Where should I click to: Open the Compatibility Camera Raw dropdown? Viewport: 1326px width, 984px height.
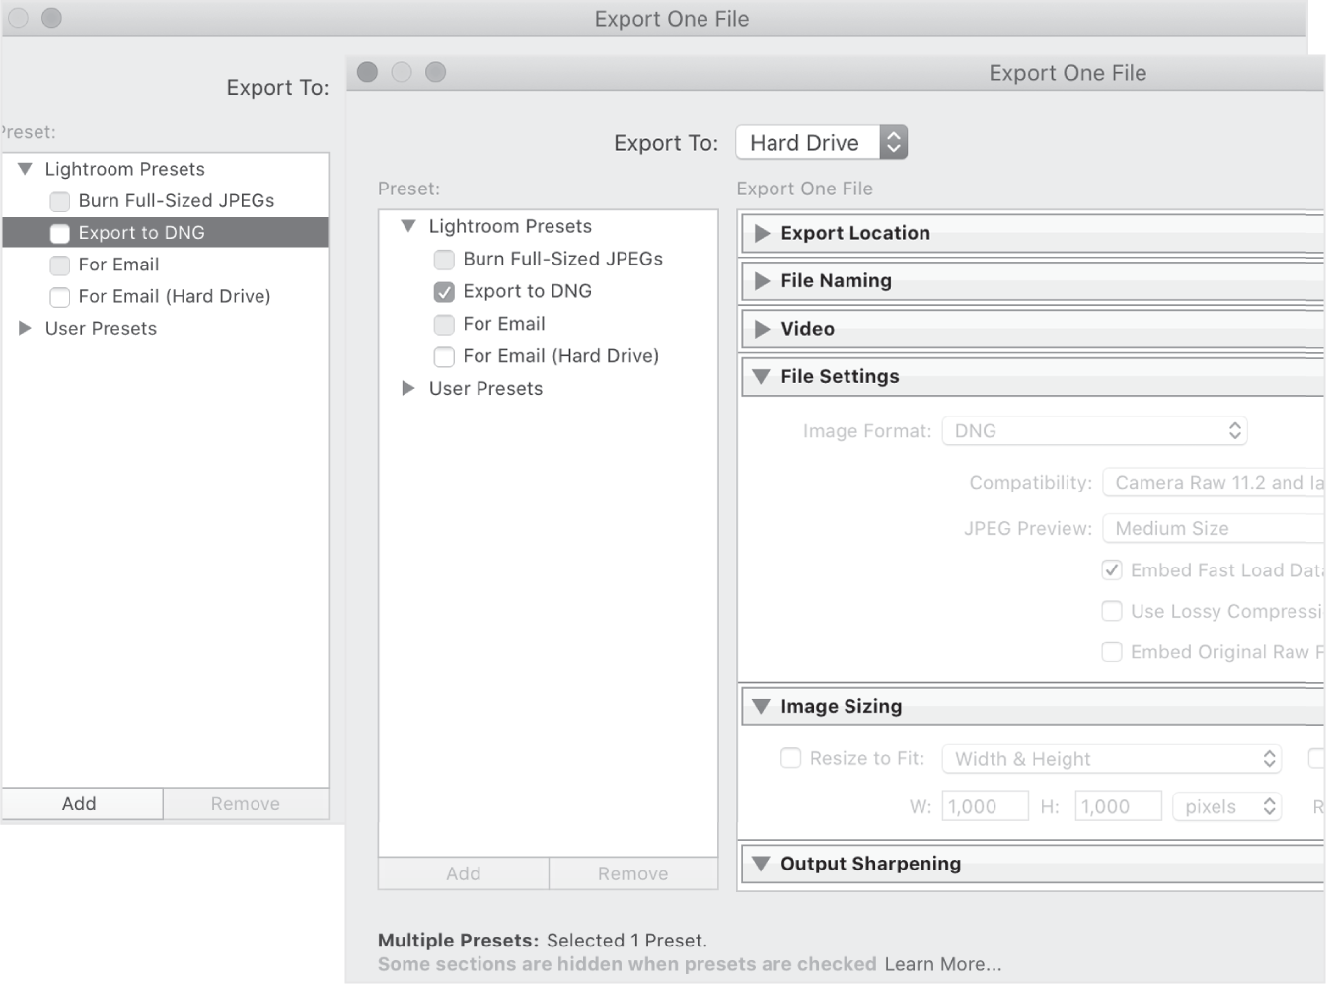pyautogui.click(x=1214, y=483)
